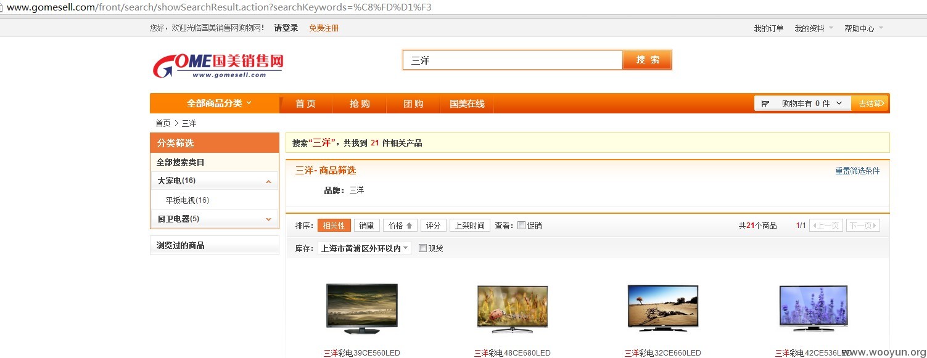
Task: Open the 购物车有 0 件 cart dropdown
Action: 802,104
